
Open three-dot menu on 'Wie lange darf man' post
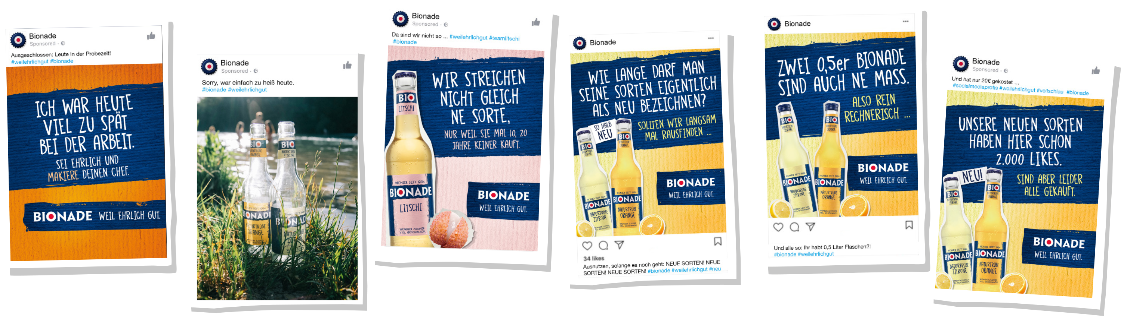click(711, 38)
